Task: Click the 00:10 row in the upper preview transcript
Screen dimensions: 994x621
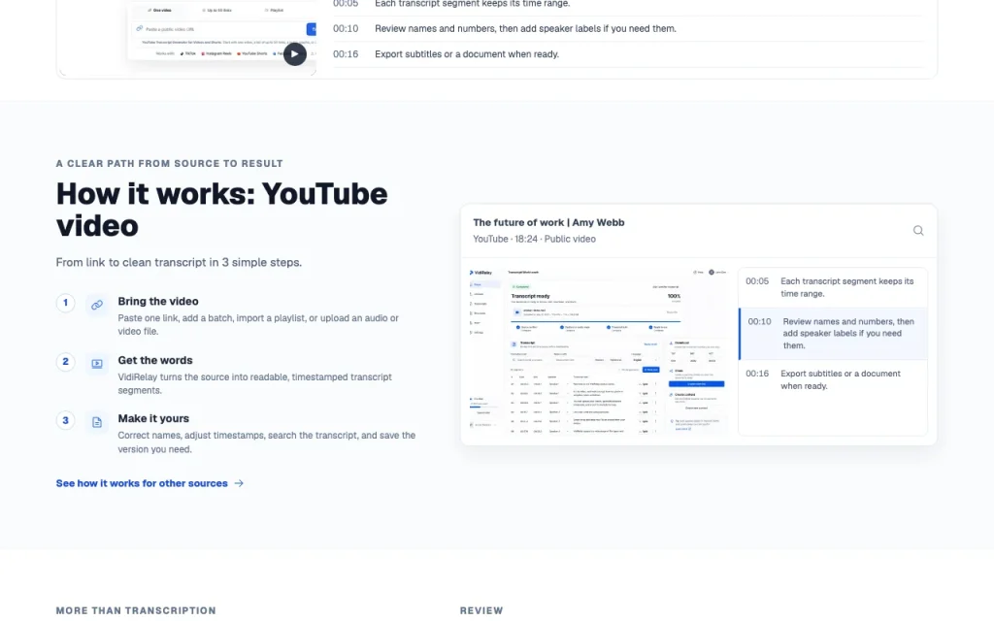Action: pos(628,28)
